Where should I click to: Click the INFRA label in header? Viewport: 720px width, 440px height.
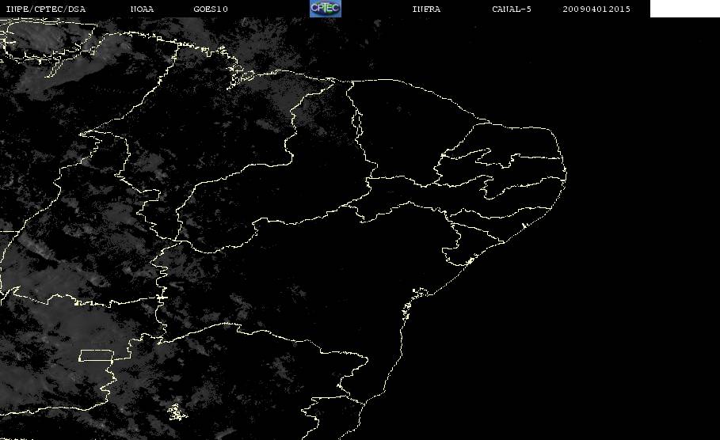(426, 9)
